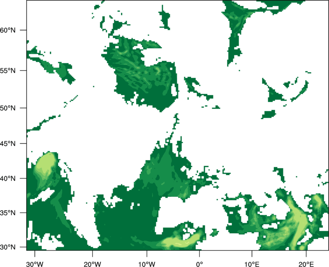Screen dimensions: 329x267
Task: Click the 40°N latitude label
Action: [x=8, y=179]
